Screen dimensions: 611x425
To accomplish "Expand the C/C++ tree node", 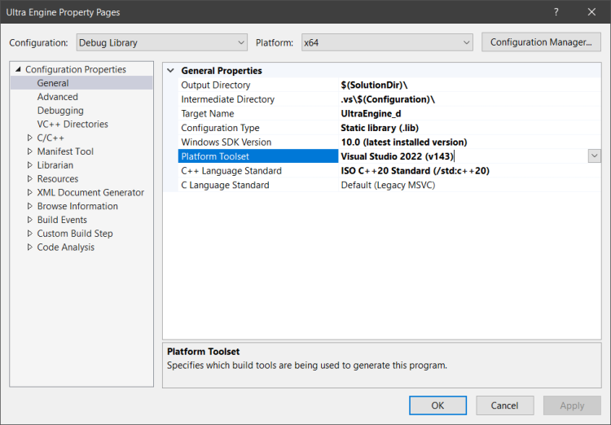I will pos(29,138).
